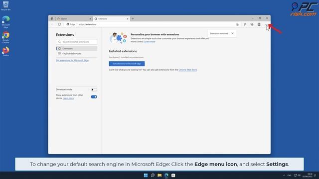Image resolution: width=319 pixels, height=179 pixels.
Task: Open the Firefox desktop shortcut
Action: coord(5,51)
